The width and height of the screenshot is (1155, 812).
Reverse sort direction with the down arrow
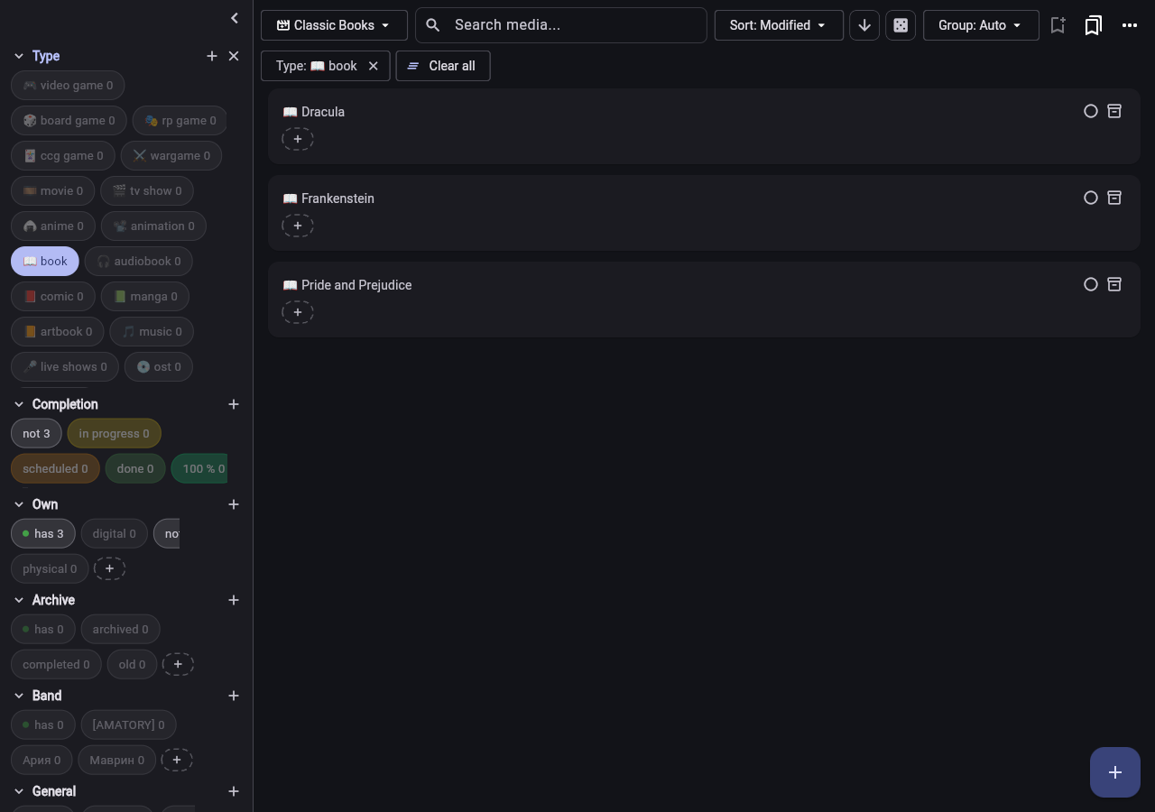[x=864, y=25]
